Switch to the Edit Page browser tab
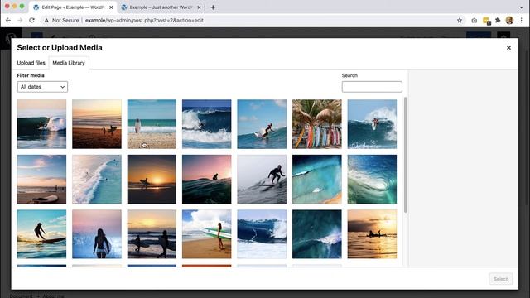 73,7
